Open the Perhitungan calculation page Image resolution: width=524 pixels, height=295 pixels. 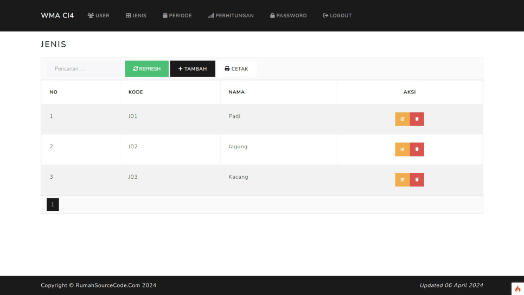click(231, 16)
